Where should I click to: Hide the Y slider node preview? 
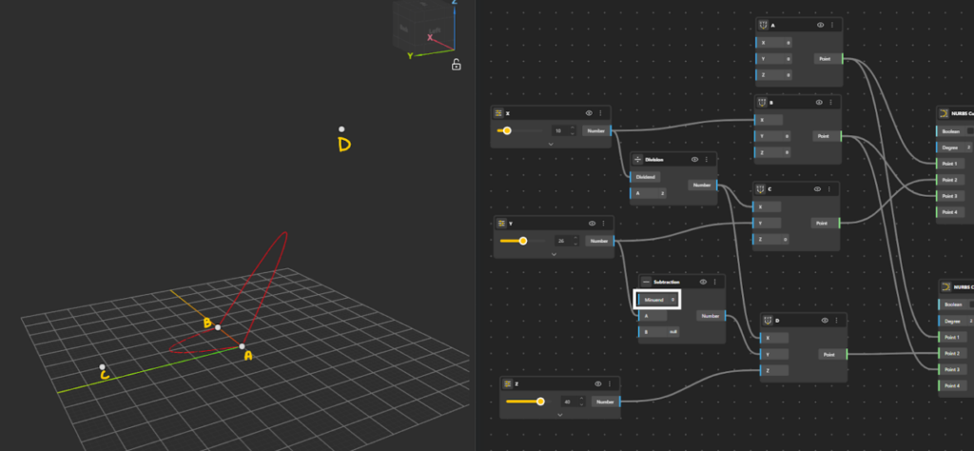[592, 224]
